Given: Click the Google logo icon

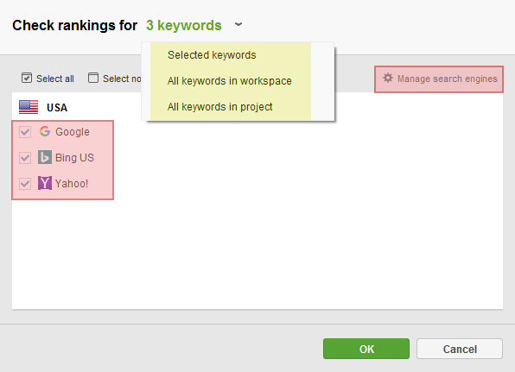Looking at the screenshot, I should click(45, 131).
